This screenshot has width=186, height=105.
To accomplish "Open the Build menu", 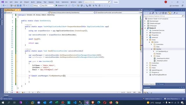I will pos(33,2).
